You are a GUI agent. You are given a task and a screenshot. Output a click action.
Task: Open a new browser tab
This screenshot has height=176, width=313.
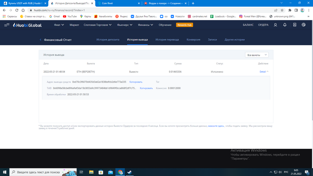[x=193, y=3]
